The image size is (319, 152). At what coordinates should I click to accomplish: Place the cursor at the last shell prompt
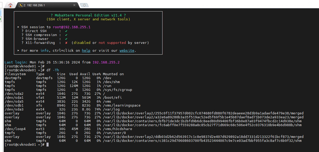pos(47,145)
